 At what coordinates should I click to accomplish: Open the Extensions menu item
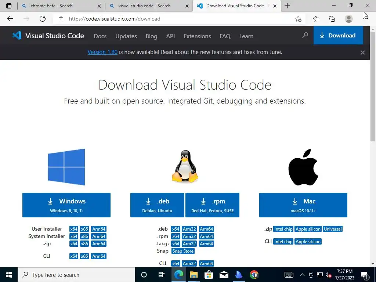tap(197, 36)
